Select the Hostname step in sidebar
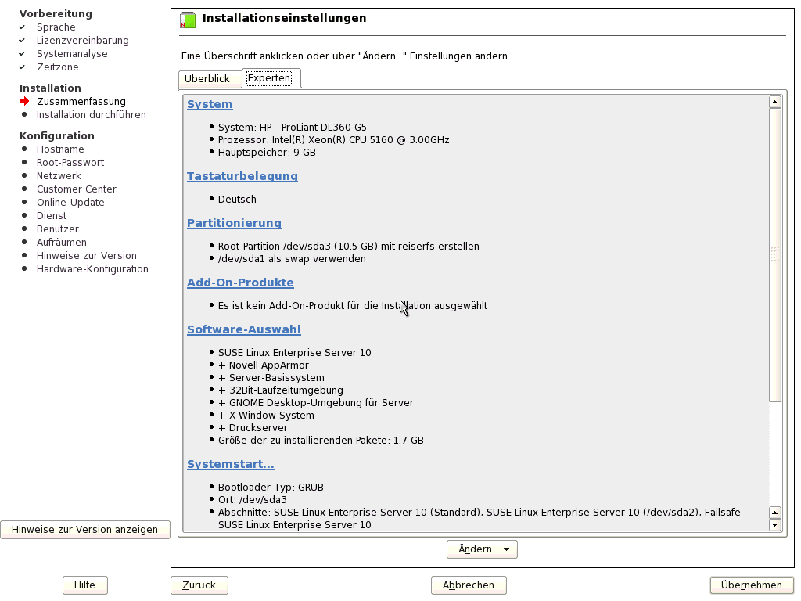 pyautogui.click(x=60, y=149)
